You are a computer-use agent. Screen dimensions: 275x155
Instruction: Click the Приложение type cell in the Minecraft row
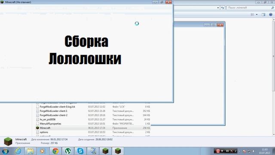click(120, 128)
